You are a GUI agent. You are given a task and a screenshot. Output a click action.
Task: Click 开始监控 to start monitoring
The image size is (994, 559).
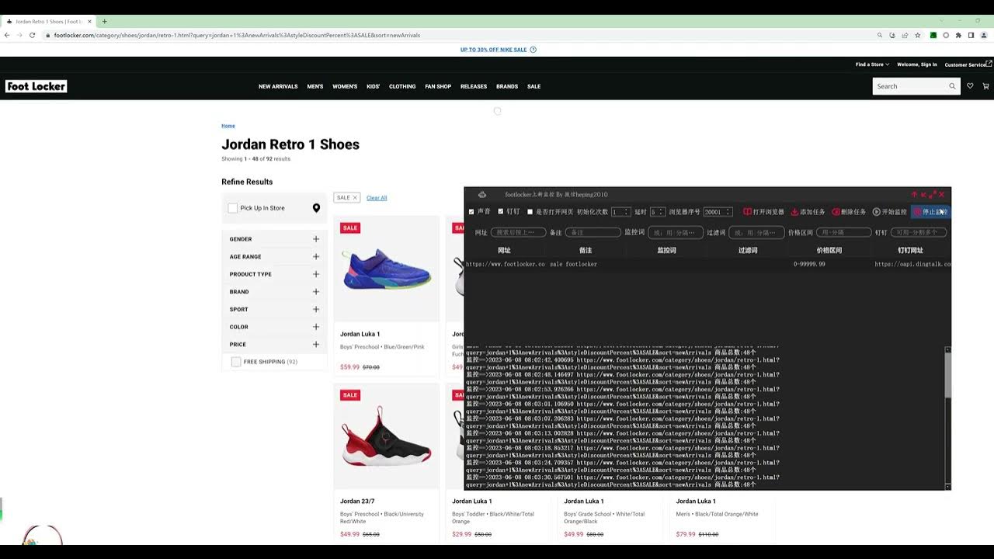(x=890, y=212)
